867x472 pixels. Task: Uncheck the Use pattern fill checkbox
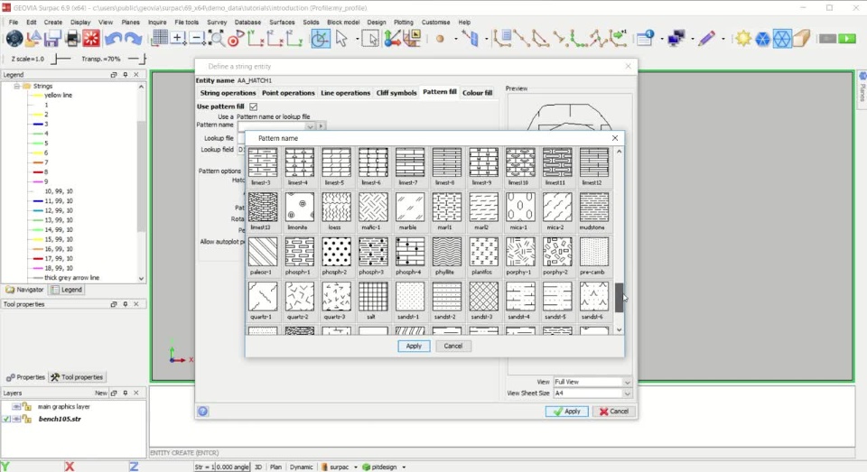pyautogui.click(x=253, y=106)
